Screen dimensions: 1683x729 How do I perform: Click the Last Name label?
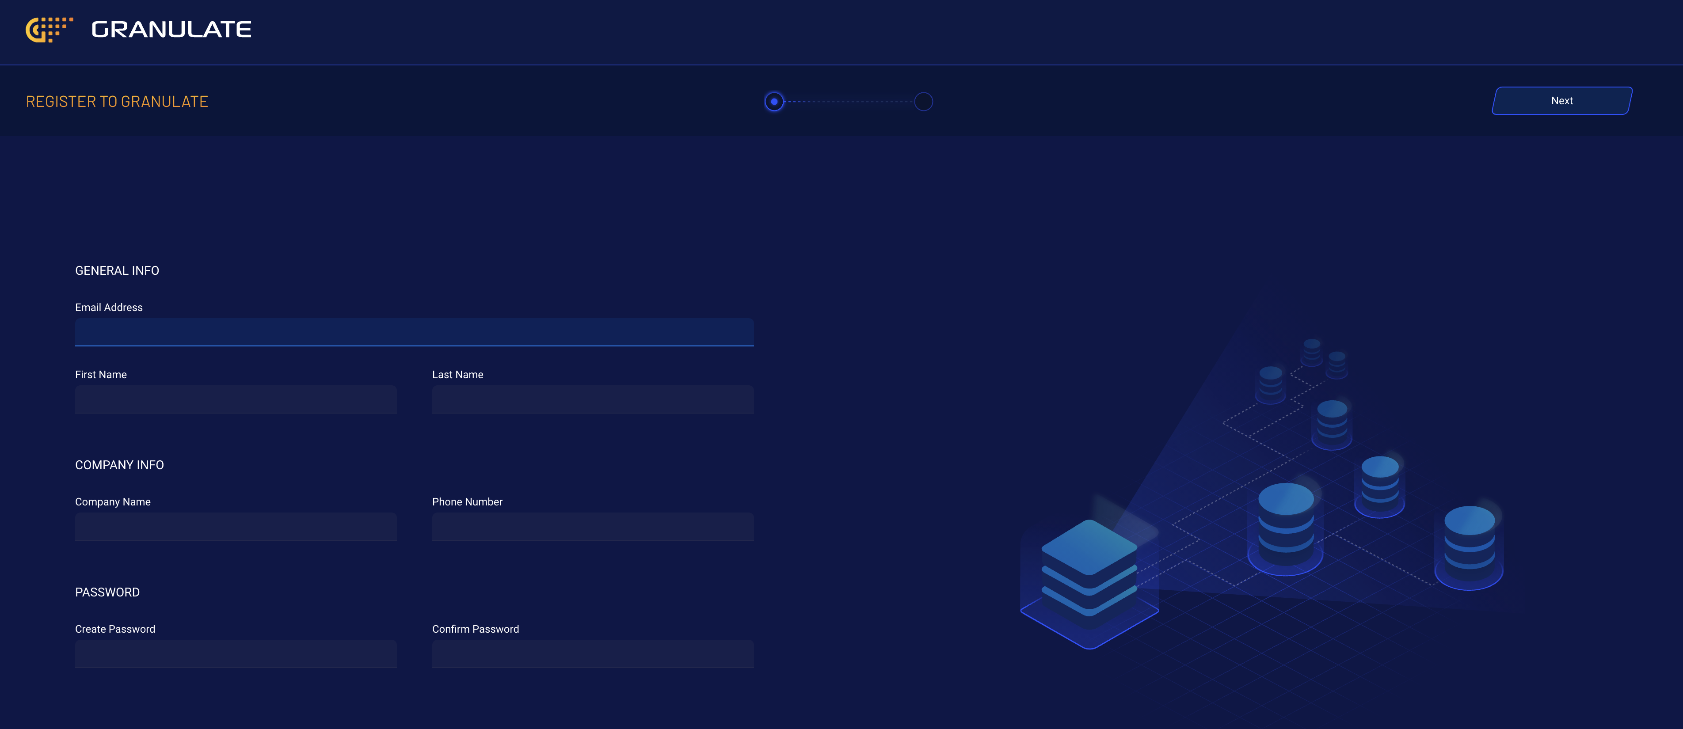(457, 375)
